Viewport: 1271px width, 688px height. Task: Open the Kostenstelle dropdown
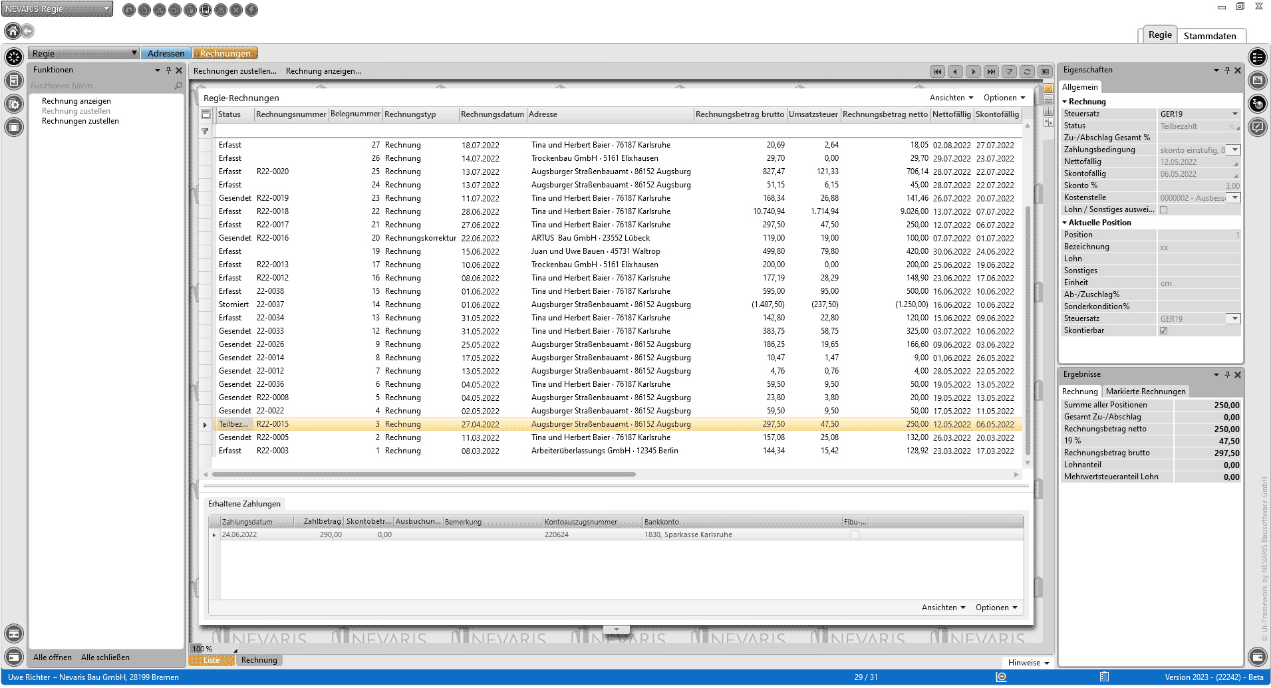(1235, 198)
